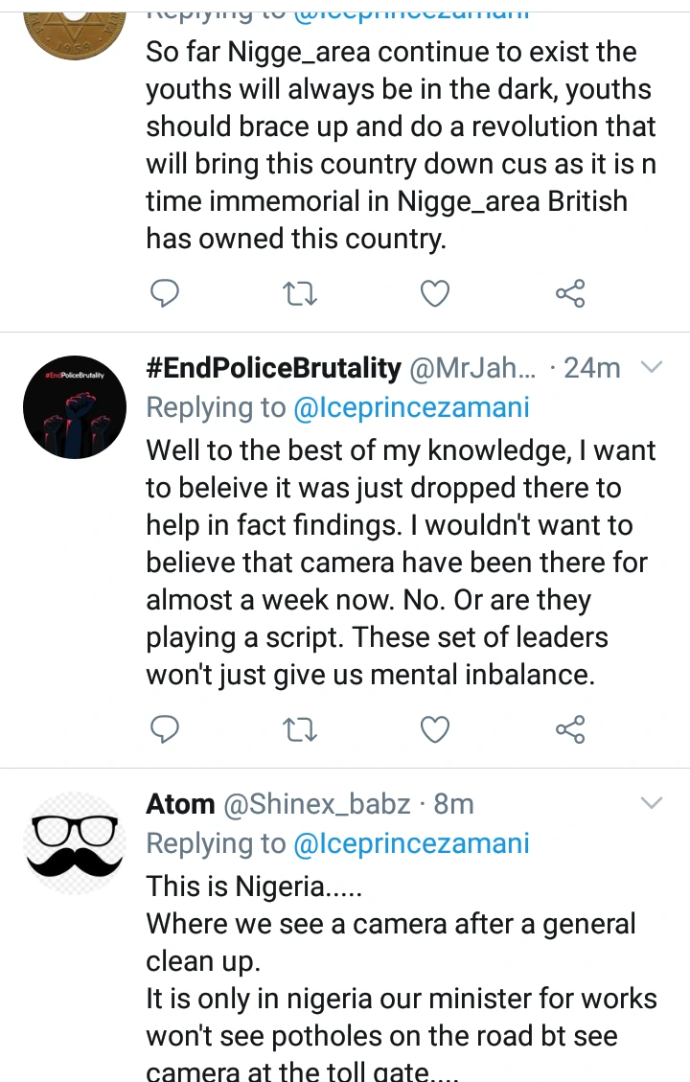Share the tweet about fact findings camera
This screenshot has width=690, height=1082.
tap(570, 730)
